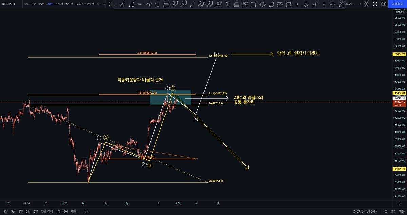The height and width of the screenshot is (215, 407).
Task: Select the WXY Elliott wave tool
Action: pos(175,5)
